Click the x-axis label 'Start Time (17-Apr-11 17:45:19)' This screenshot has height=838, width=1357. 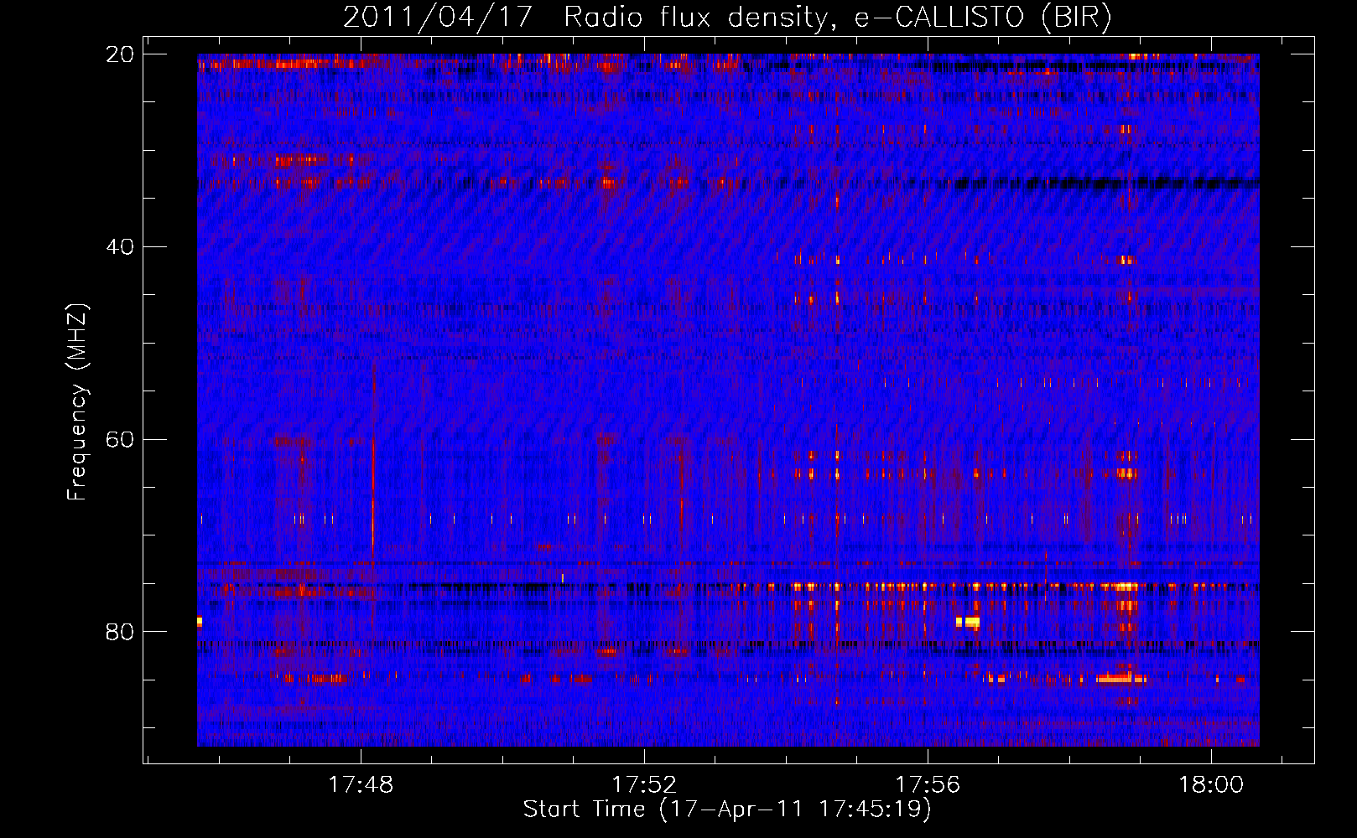(728, 810)
